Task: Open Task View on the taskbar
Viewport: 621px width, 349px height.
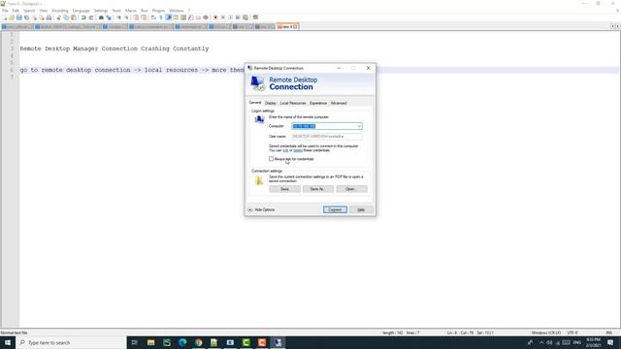Action: pos(134,342)
